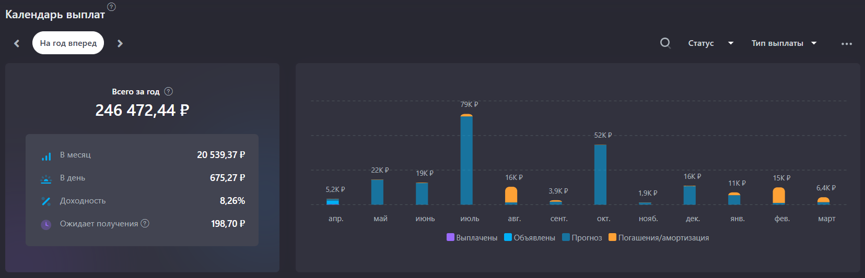Toggle Погашения/амортизация legend swatch

[x=612, y=237]
